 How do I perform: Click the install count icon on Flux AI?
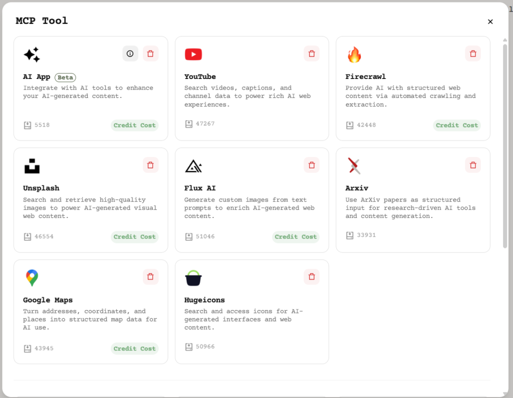(189, 236)
